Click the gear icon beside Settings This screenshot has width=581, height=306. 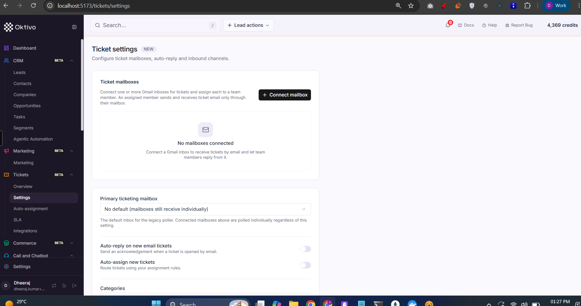point(6,267)
